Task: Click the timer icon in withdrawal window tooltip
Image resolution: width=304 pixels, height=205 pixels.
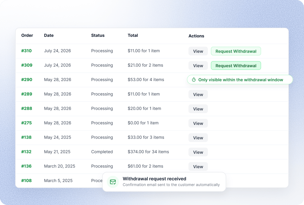Action: click(194, 80)
